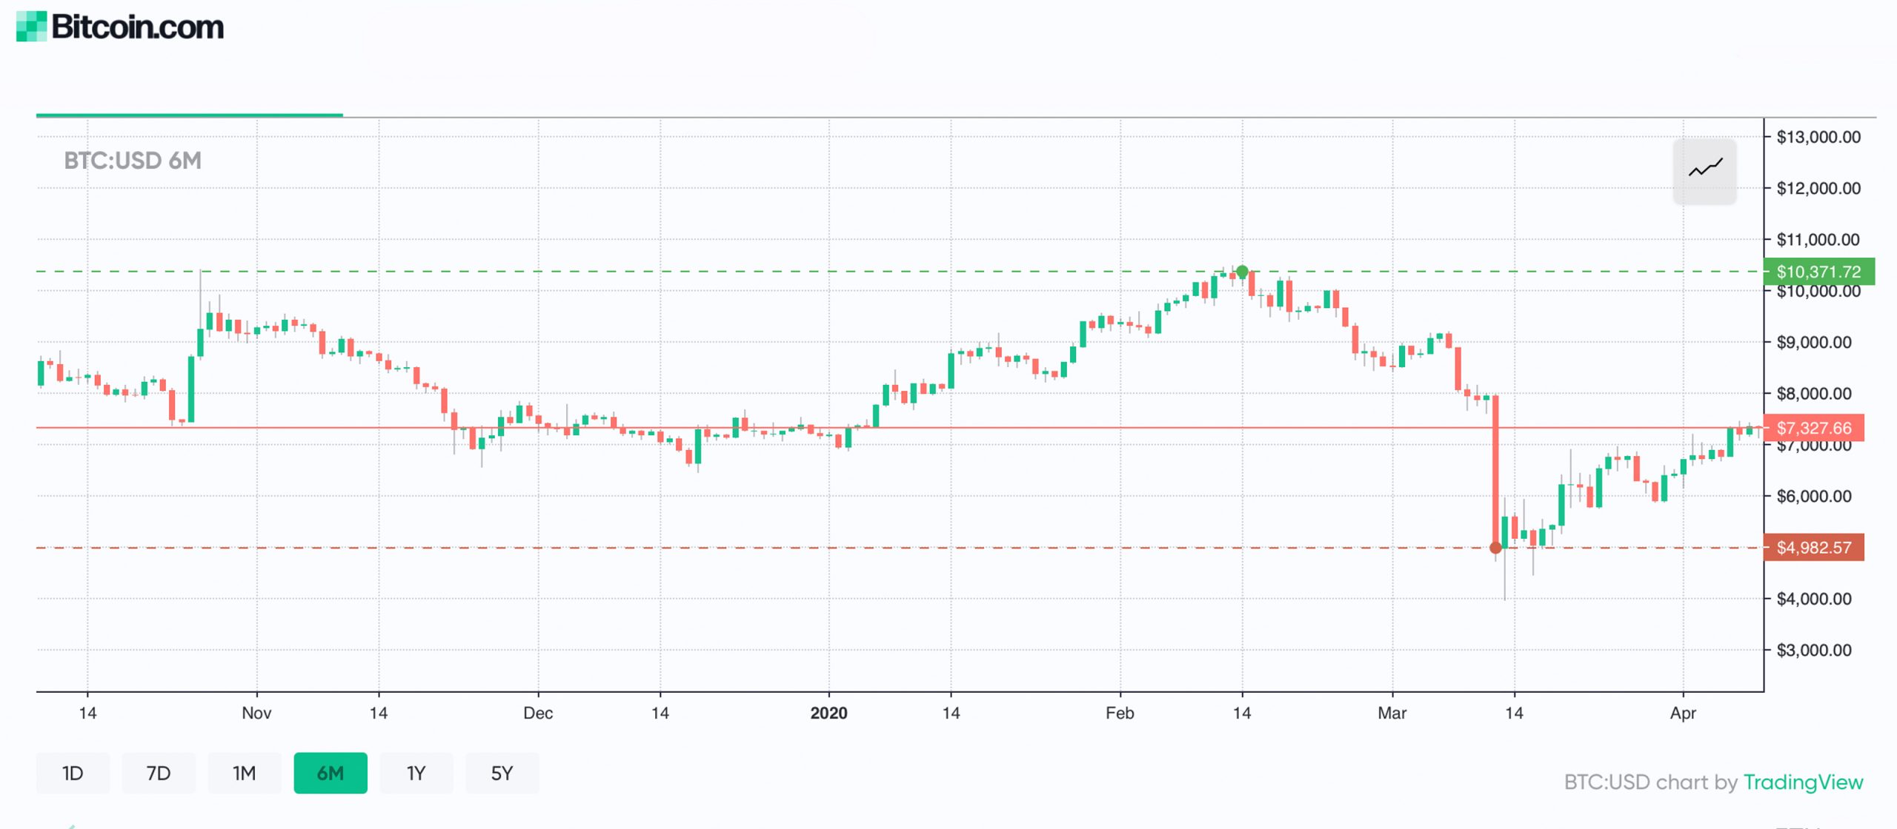Show the 5Y price history
The image size is (1897, 829).
coord(502,773)
